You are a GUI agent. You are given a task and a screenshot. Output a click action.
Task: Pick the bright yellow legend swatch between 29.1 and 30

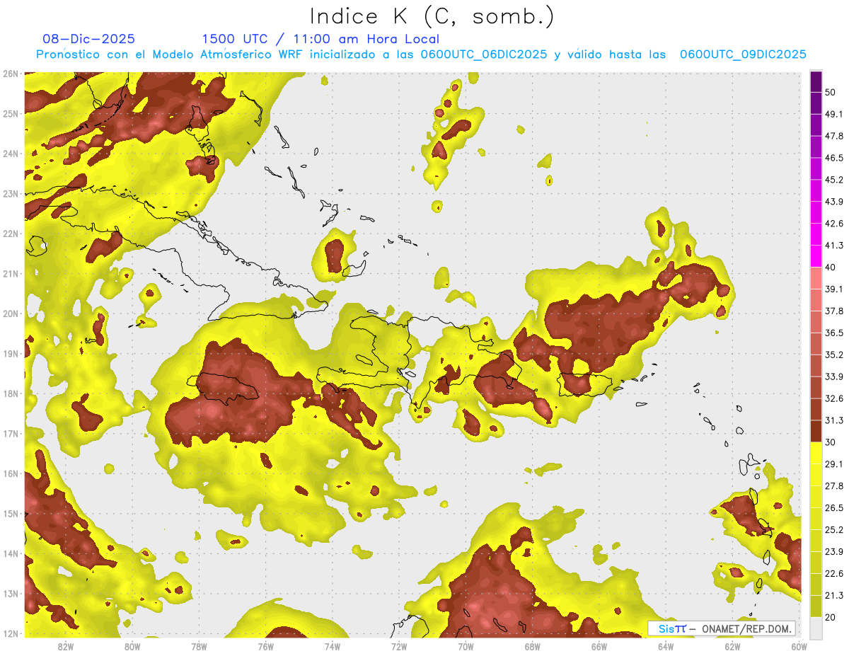[x=816, y=453]
